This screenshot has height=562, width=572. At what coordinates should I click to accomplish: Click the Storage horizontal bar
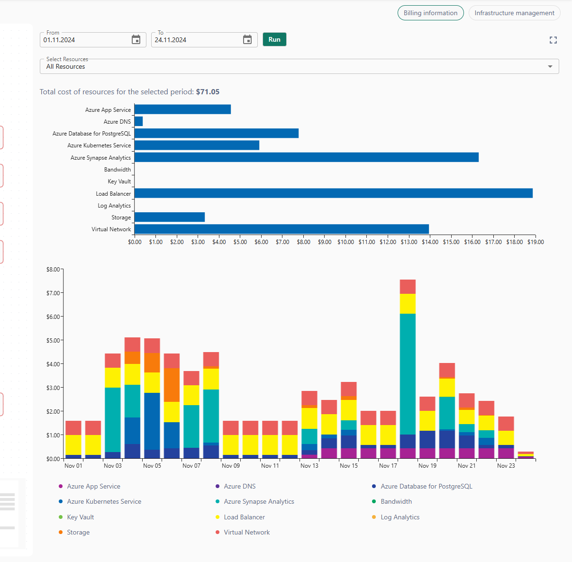(170, 217)
